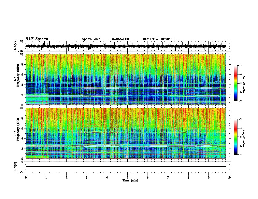Screen dimensions: 258x199
Task: Click the ch.1 spectrogram "8" kHz tick label
Action: point(23,64)
